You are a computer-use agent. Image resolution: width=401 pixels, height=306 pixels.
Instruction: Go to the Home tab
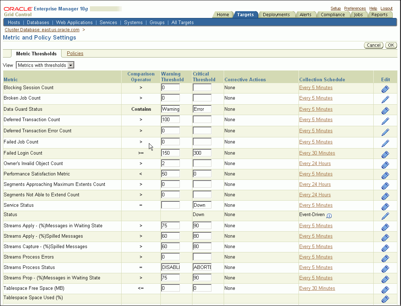223,15
